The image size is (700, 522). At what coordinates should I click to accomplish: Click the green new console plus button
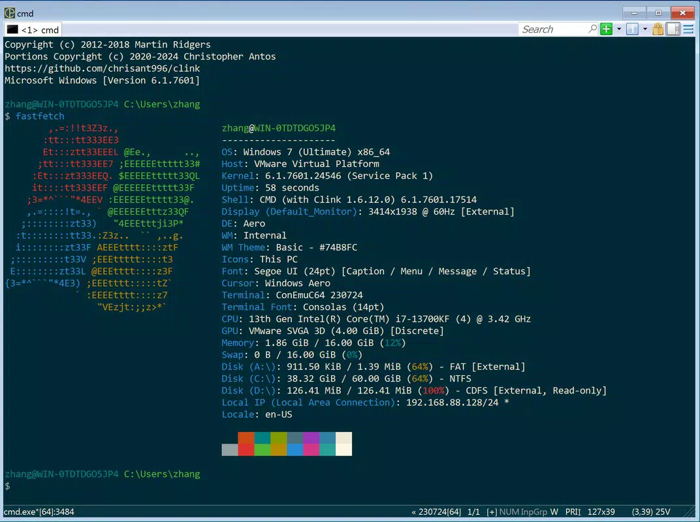(606, 29)
